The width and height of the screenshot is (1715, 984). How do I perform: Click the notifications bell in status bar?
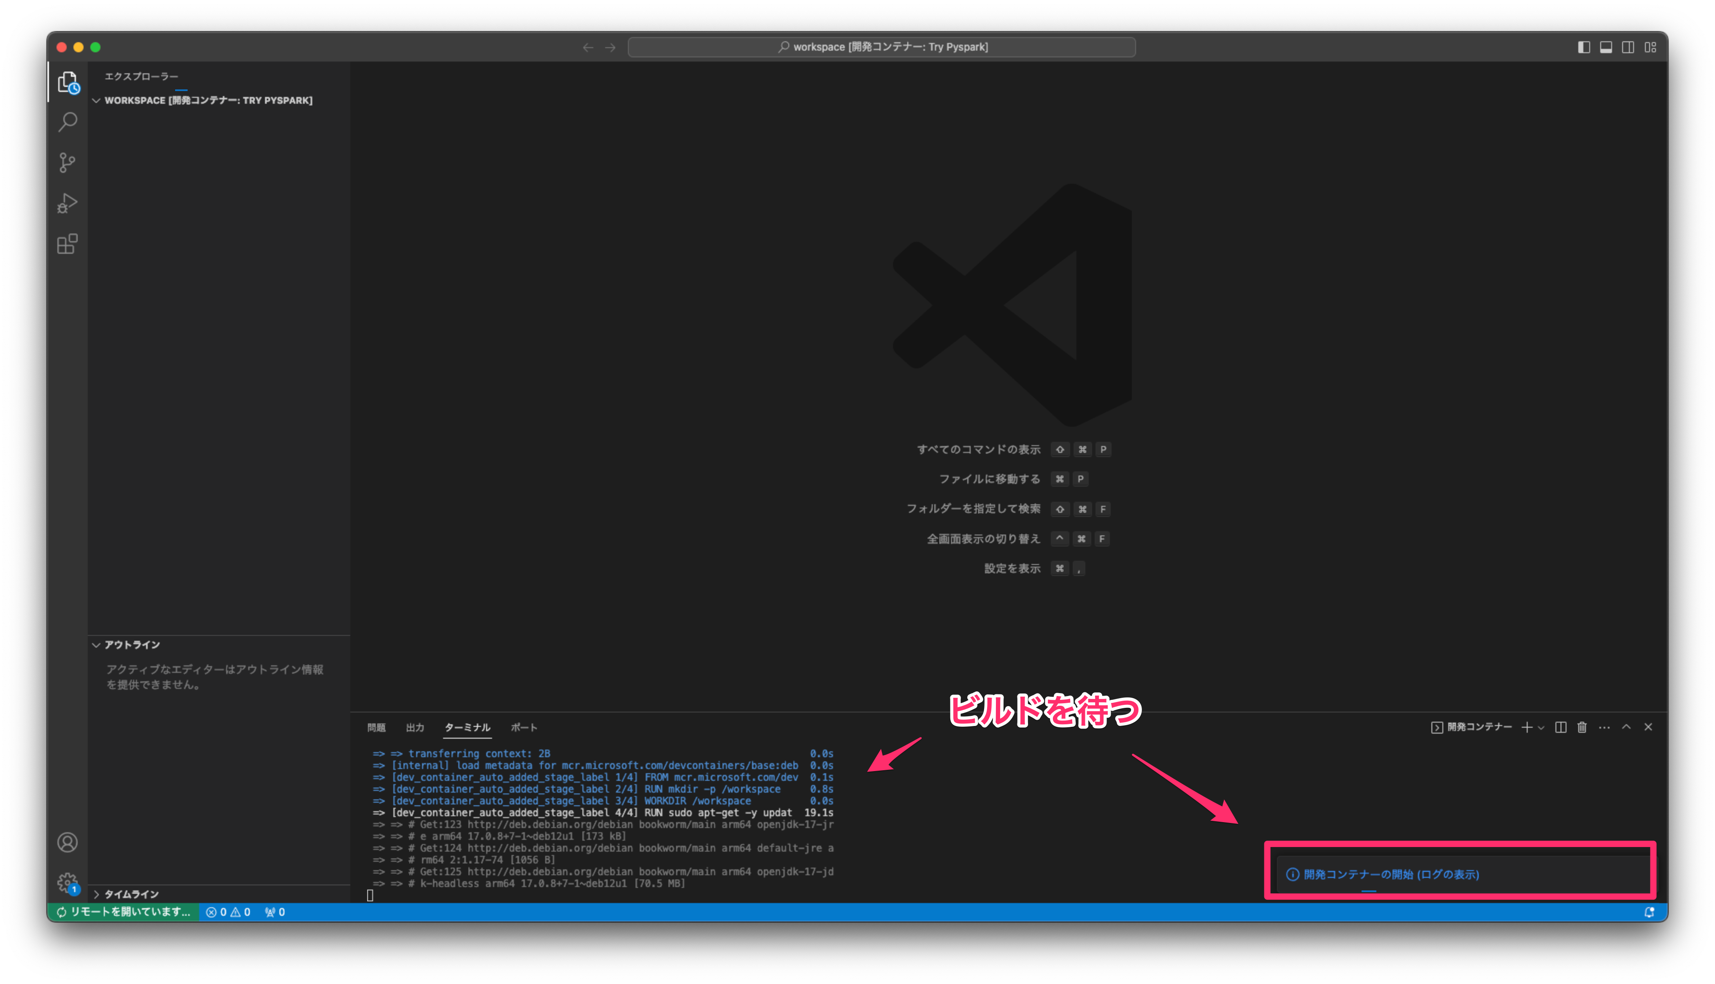[1650, 912]
